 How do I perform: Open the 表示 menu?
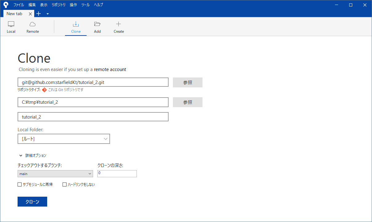[44, 5]
